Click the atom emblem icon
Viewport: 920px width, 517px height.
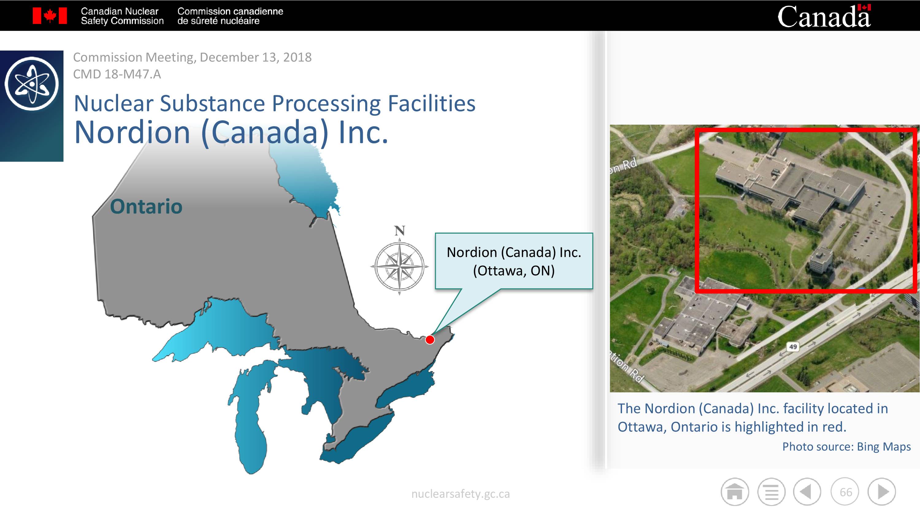32,84
